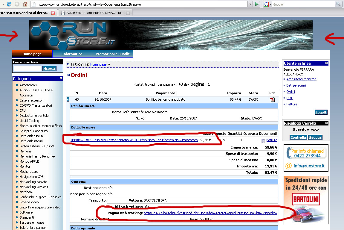Select the Memorie flash / Pendrive category
The height and width of the screenshot is (230, 344).
tap(37, 156)
